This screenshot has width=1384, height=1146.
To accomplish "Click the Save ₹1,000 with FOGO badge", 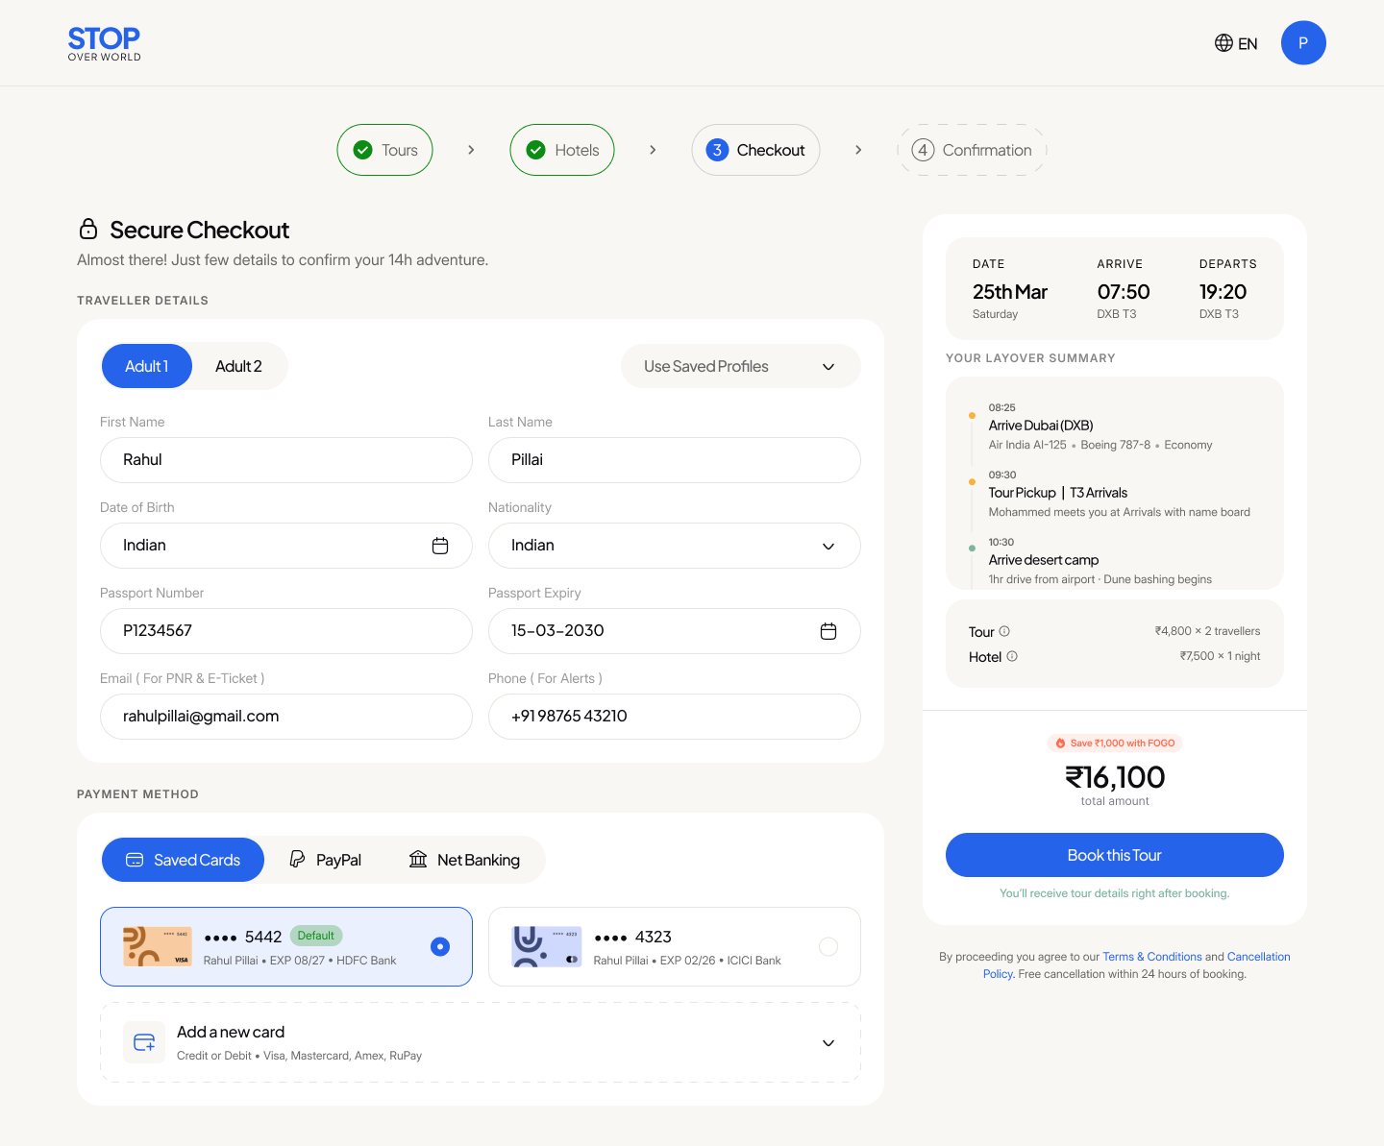I will coord(1115,743).
